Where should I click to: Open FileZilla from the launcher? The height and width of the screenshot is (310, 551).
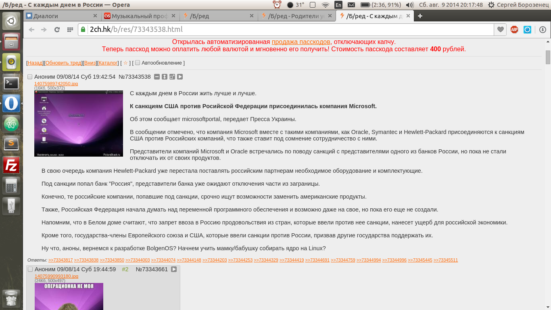click(x=11, y=165)
